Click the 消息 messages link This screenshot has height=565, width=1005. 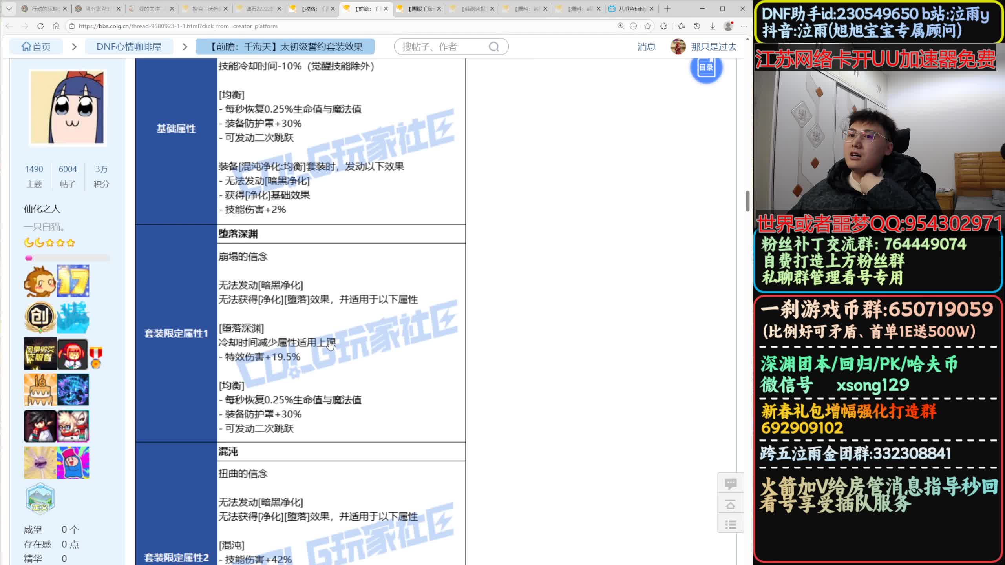[x=646, y=47]
